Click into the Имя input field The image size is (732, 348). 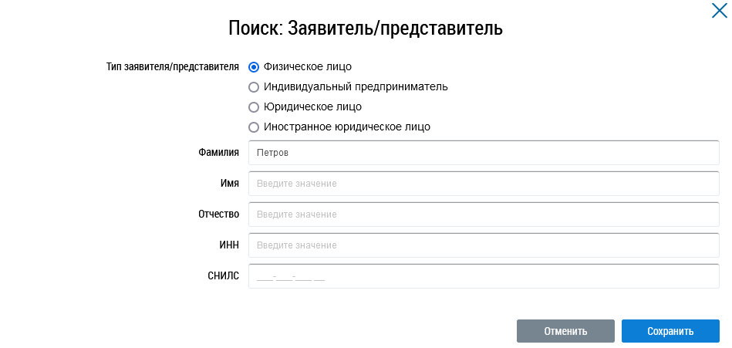[x=484, y=184]
